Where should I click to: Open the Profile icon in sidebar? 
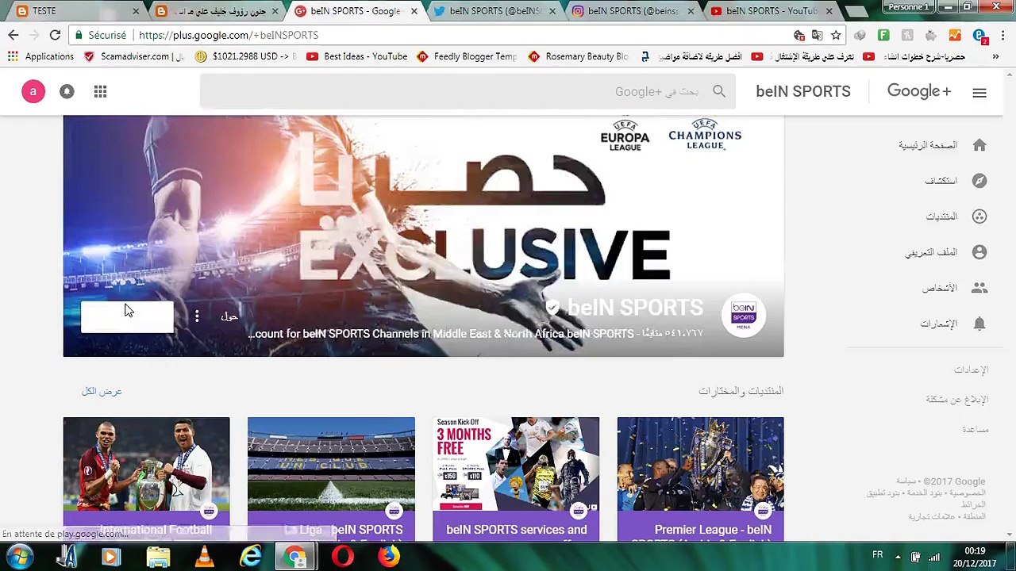click(x=979, y=252)
